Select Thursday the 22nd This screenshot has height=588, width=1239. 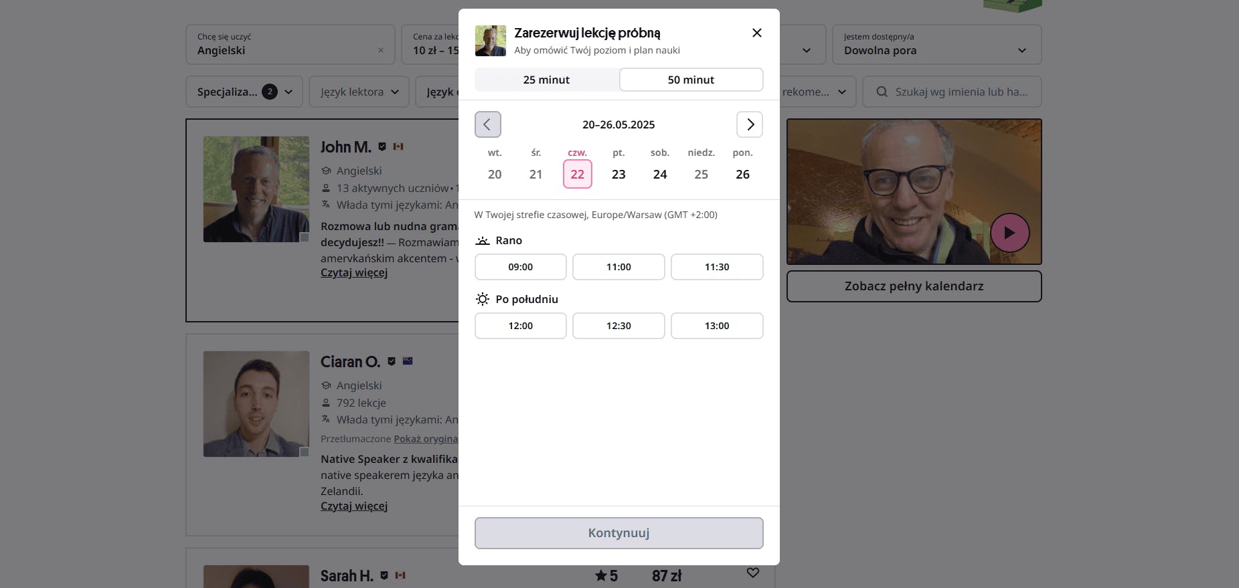click(x=578, y=174)
